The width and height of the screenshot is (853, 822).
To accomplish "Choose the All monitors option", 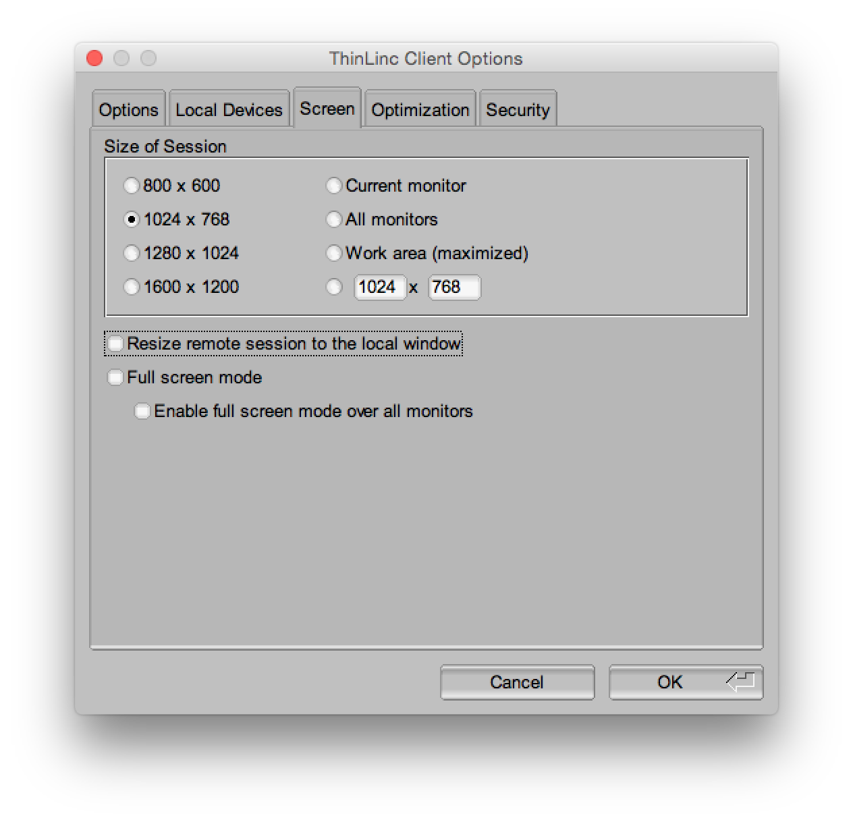I will 334,219.
